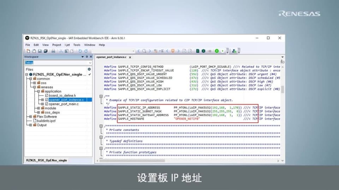
Task: Click the editor vertical scrollbar thumb
Action: click(282, 90)
